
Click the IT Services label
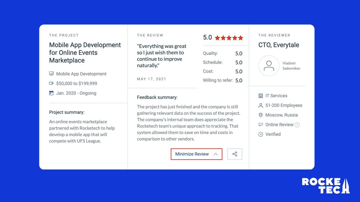tap(276, 96)
